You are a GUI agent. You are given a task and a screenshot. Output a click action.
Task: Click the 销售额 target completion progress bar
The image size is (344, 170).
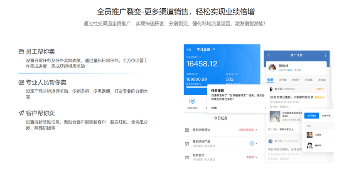click(x=197, y=87)
